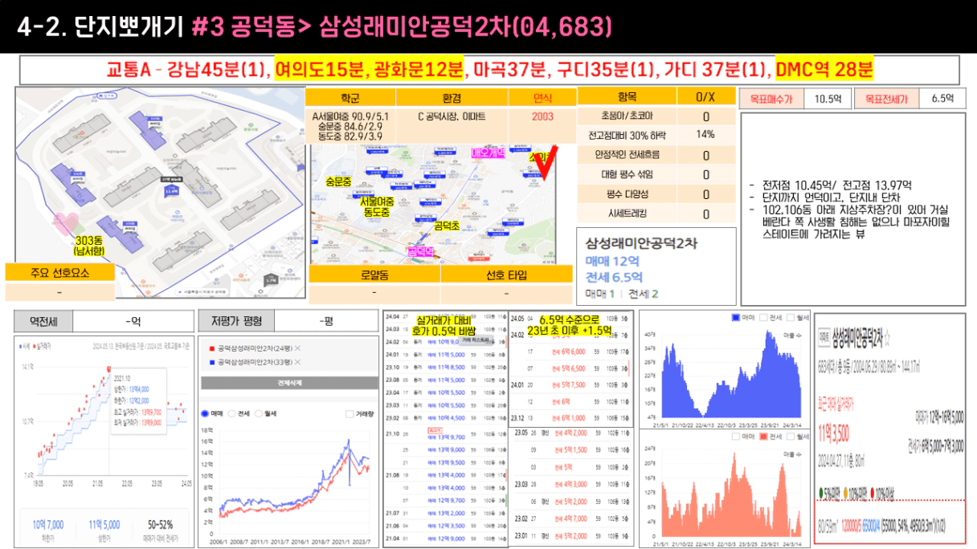Select the 전세 5억 7,500 transaction row
Screen dimensions: 977x549
tap(572, 384)
